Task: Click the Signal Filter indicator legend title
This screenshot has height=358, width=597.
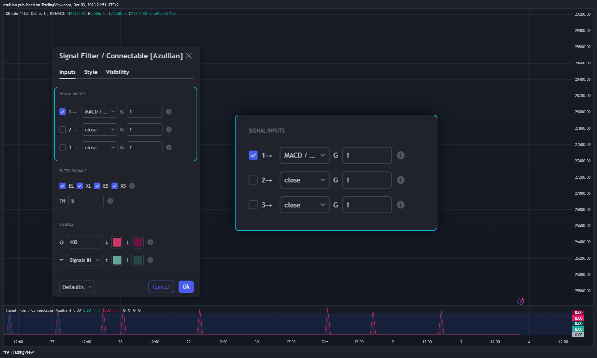Action: click(x=38, y=310)
